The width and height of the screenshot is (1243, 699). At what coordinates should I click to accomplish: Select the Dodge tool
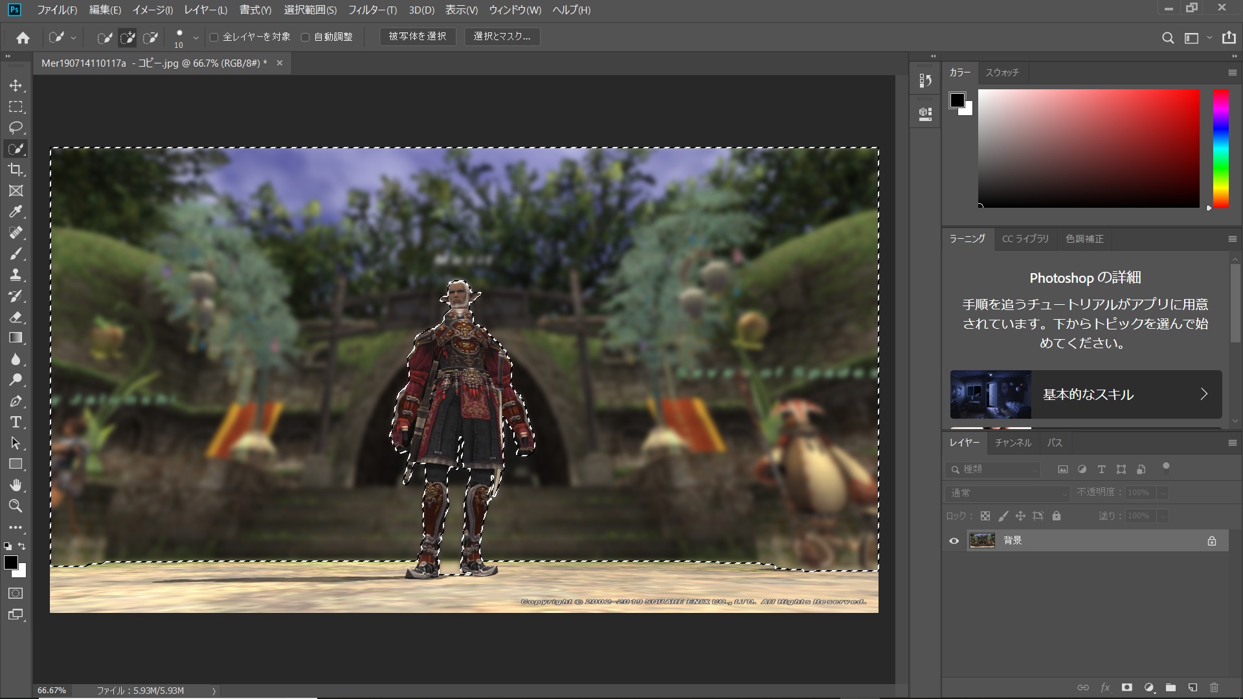click(x=16, y=380)
